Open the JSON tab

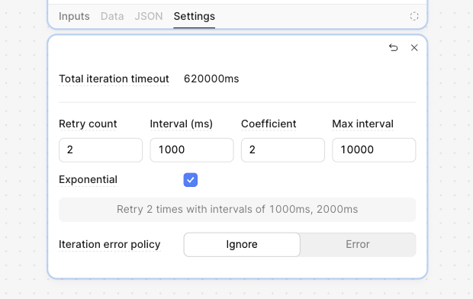[149, 16]
